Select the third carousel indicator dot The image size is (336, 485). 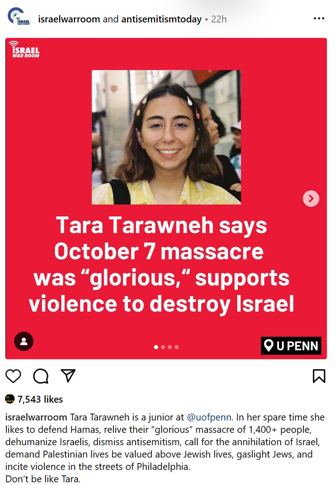tap(170, 347)
